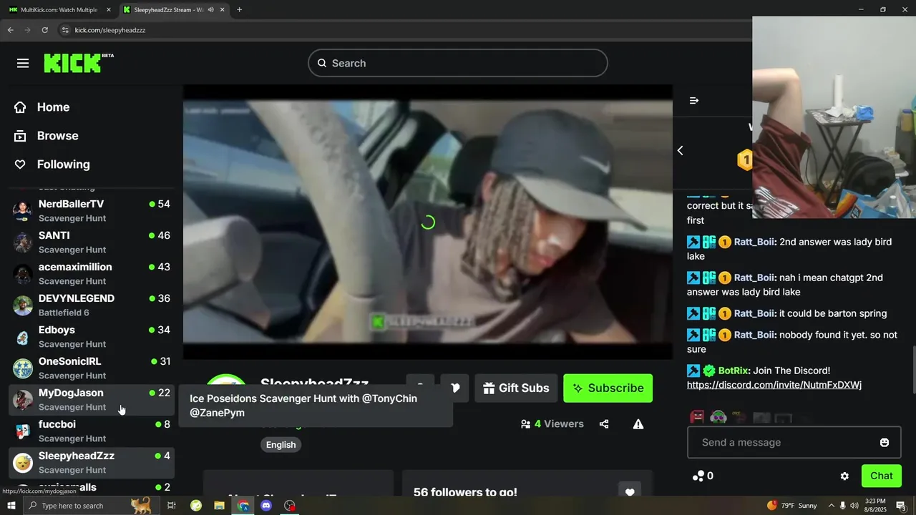Open the emoji picker
Image resolution: width=916 pixels, height=515 pixels.
coord(885,443)
